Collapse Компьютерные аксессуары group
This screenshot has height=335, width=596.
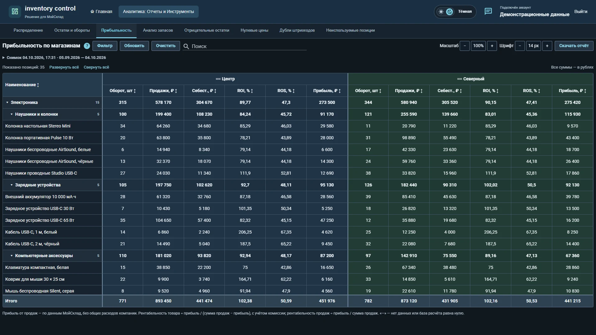click(12, 256)
